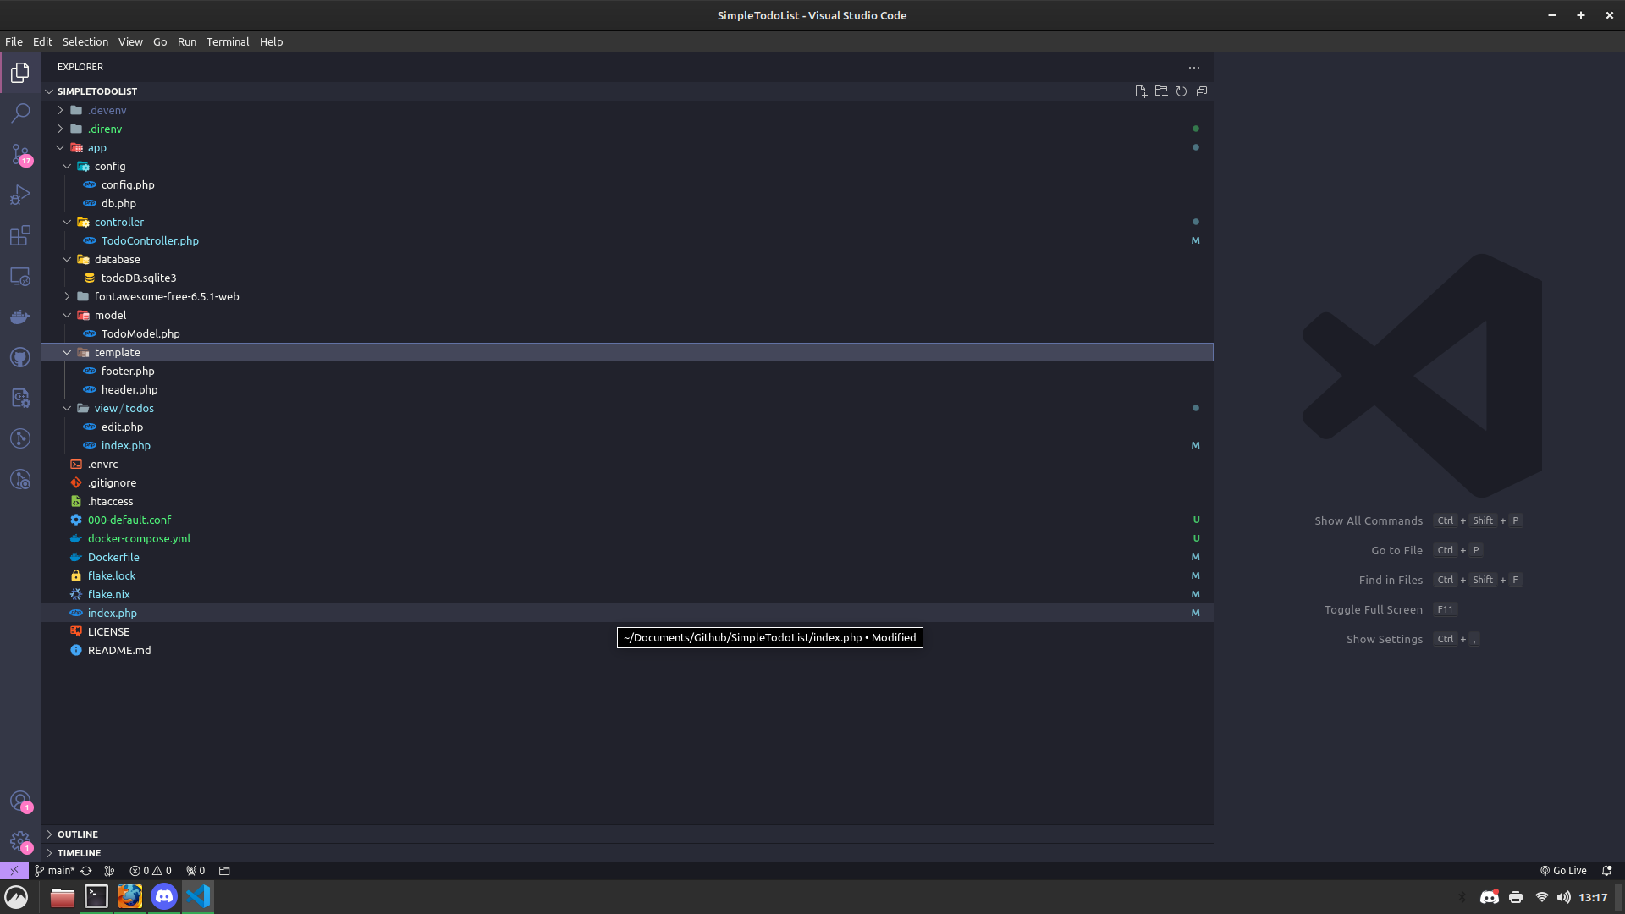This screenshot has height=914, width=1625.
Task: Open the Terminal menu
Action: point(228,41)
